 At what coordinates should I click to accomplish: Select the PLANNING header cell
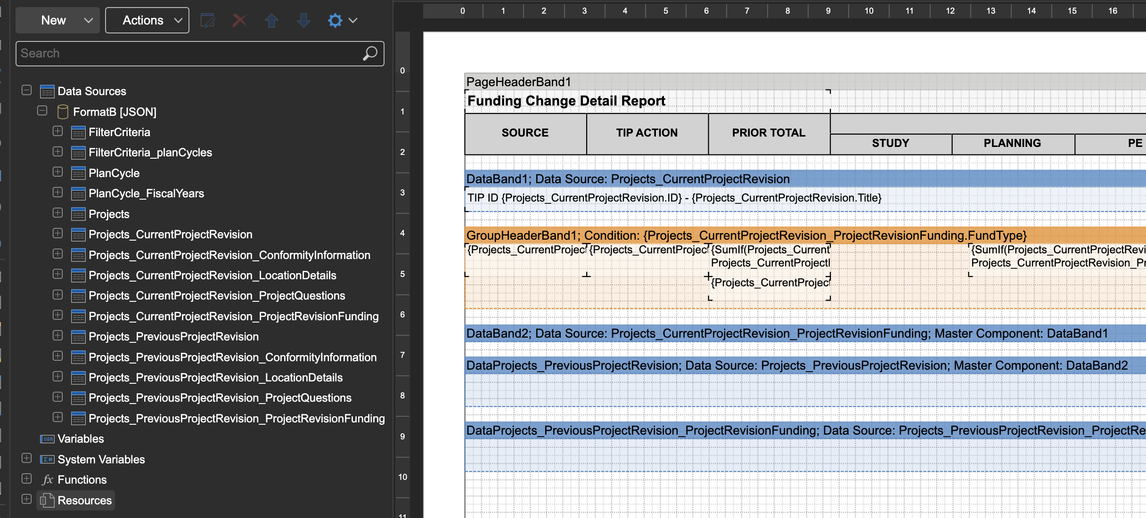pyautogui.click(x=1013, y=144)
